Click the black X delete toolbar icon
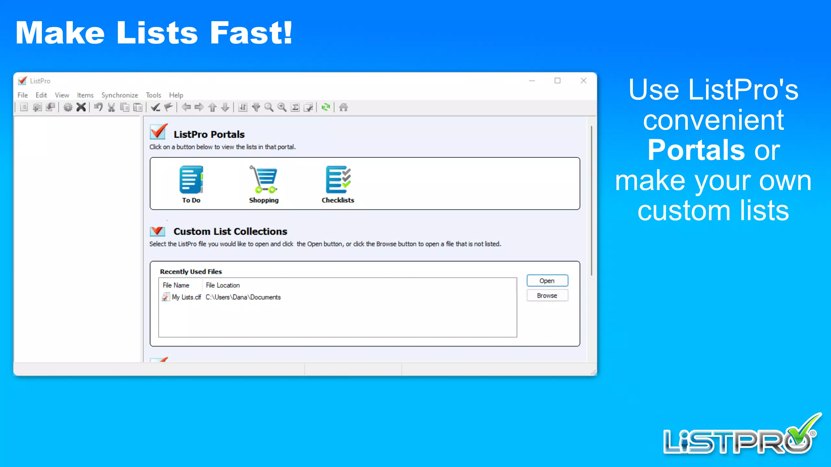 pyautogui.click(x=81, y=107)
